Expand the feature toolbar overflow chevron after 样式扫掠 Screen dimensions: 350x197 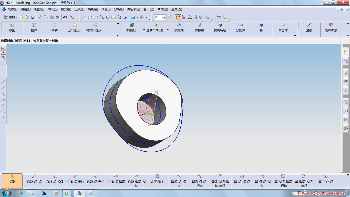tap(118, 24)
